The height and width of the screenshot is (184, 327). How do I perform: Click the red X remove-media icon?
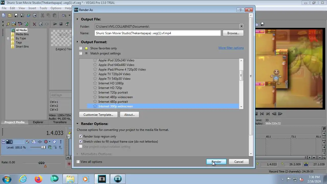34,24
